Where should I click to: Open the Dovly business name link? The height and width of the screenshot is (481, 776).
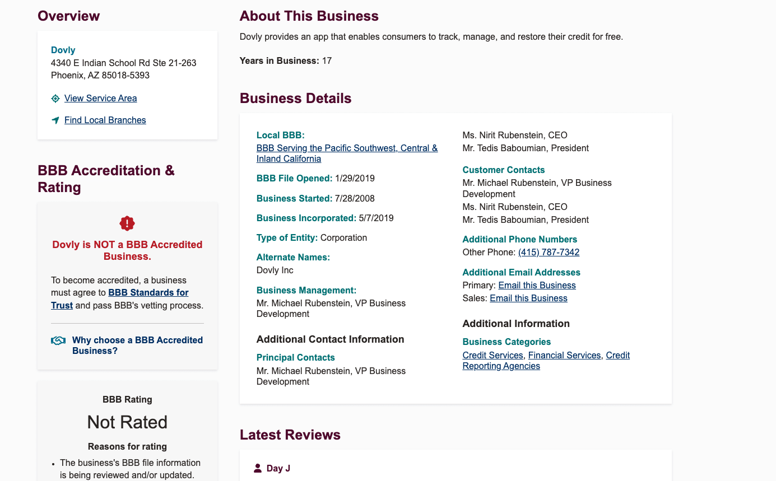click(63, 50)
